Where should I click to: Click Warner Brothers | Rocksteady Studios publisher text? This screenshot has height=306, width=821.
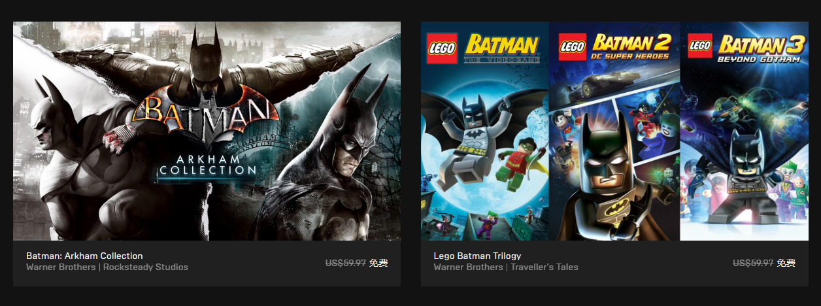tap(107, 267)
